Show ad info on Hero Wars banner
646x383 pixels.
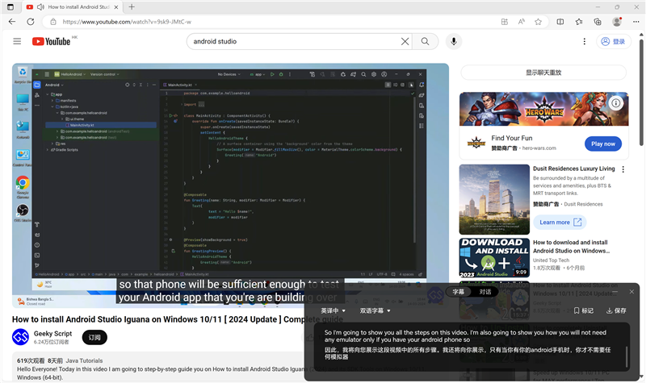(615, 103)
